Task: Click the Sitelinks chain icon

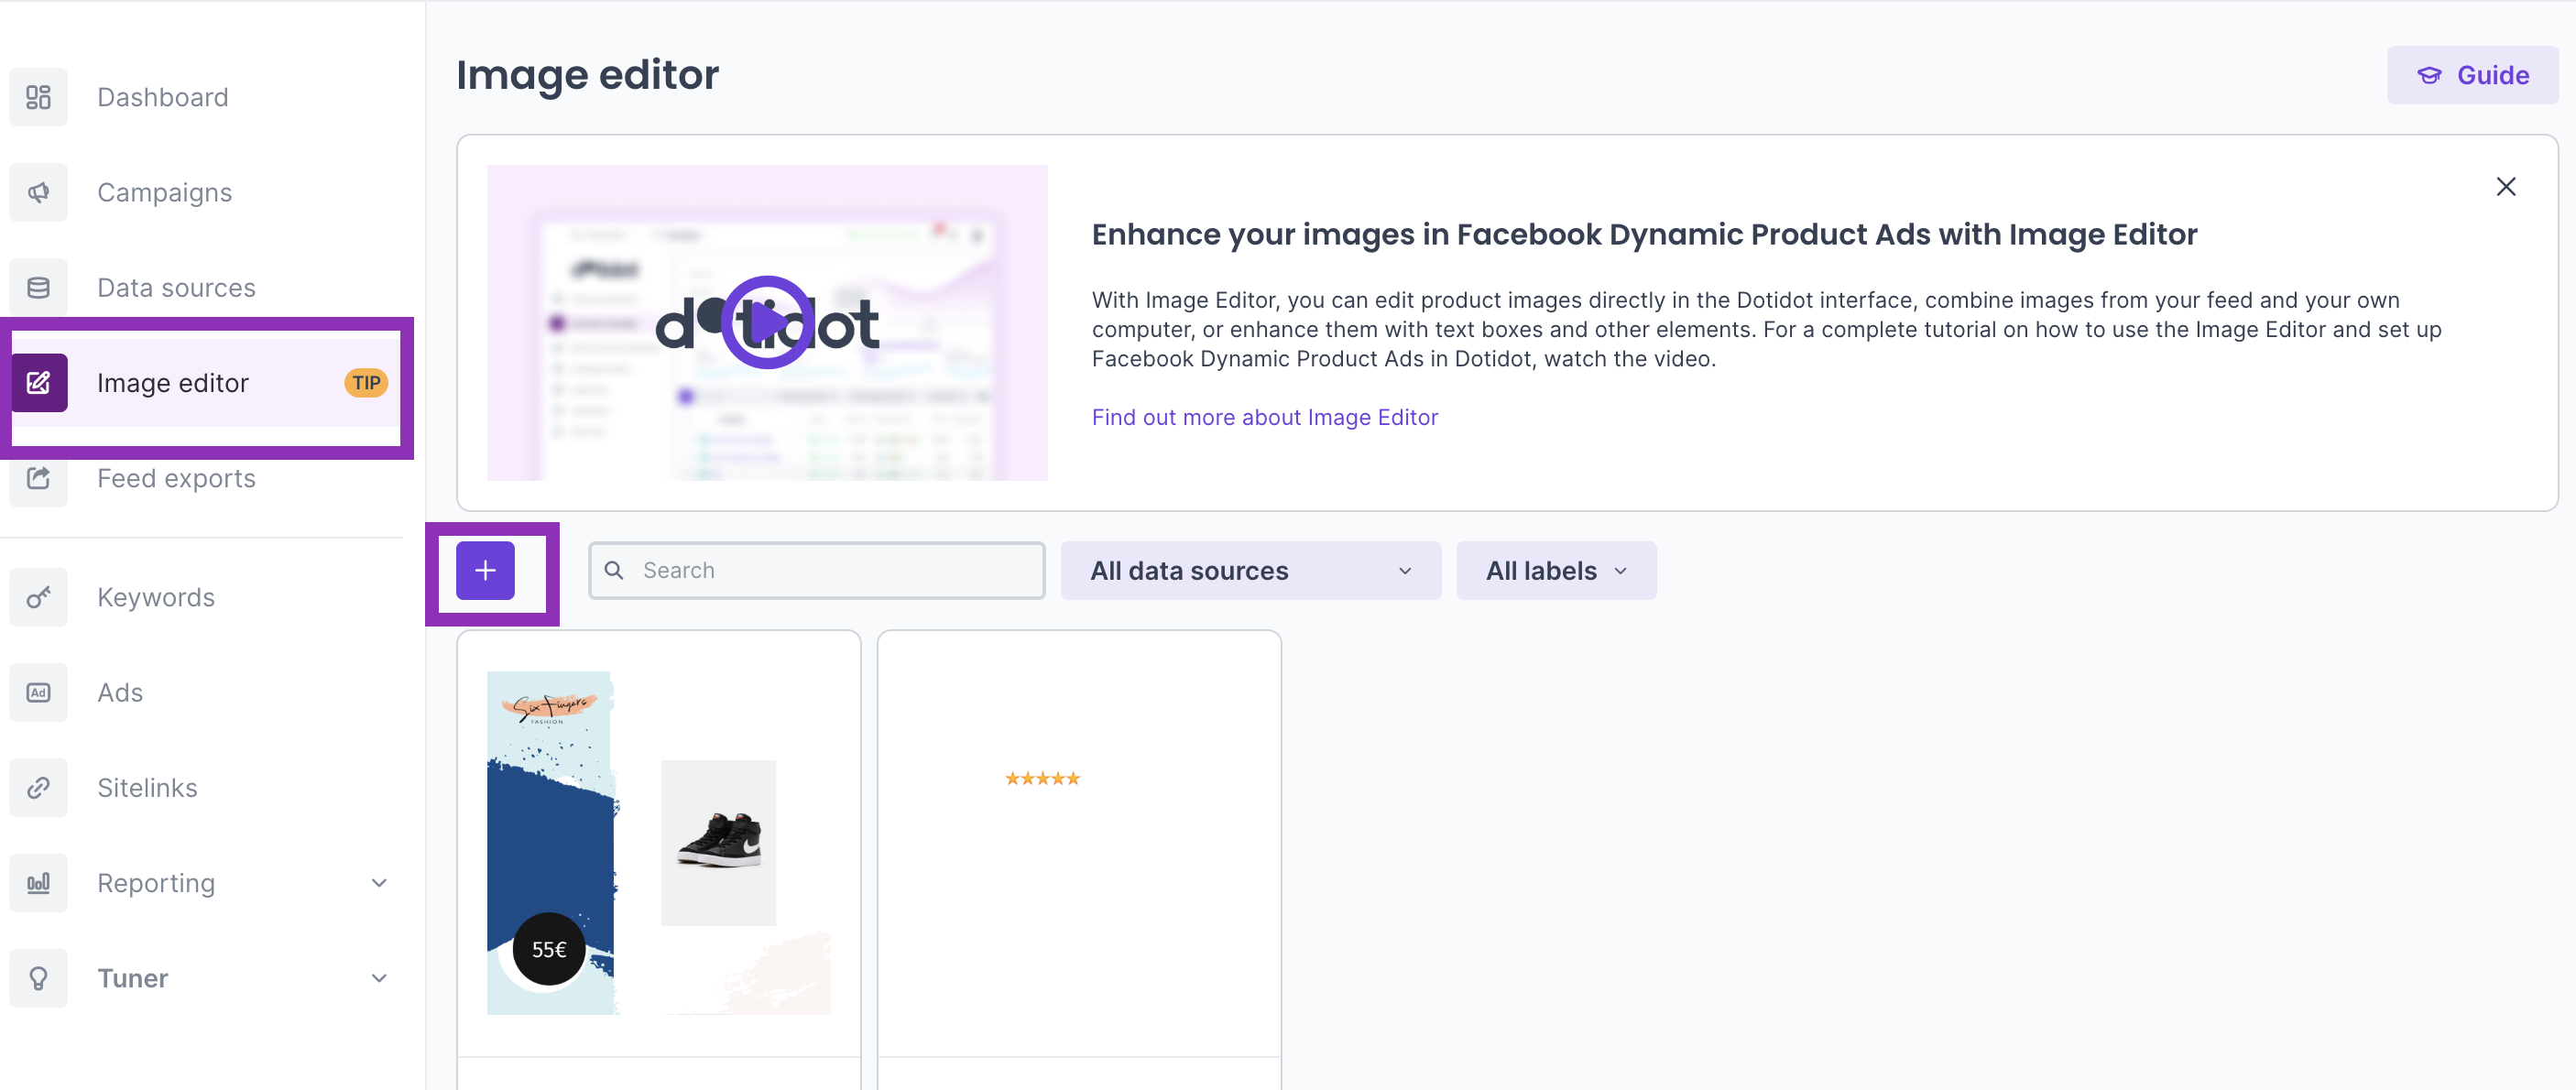Action: (38, 788)
